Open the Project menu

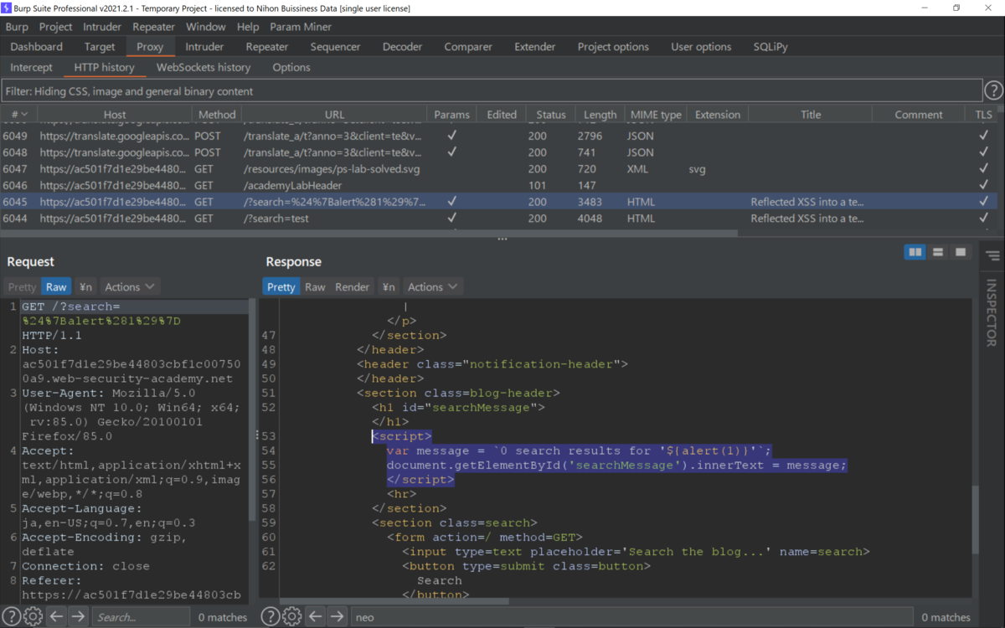56,27
